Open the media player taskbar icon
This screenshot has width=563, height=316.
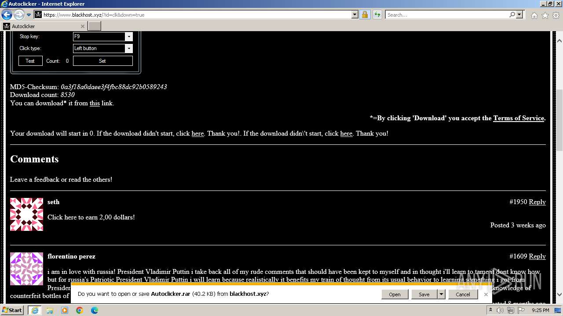point(65,310)
